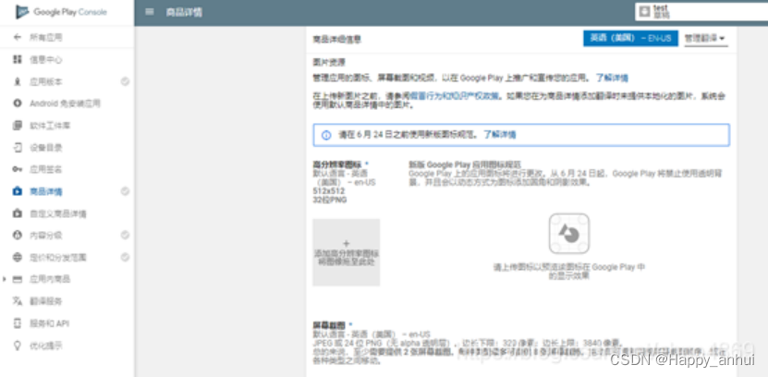The height and width of the screenshot is (377, 768).
Task: Click the 高分辨率图标 heading
Action: (338, 164)
